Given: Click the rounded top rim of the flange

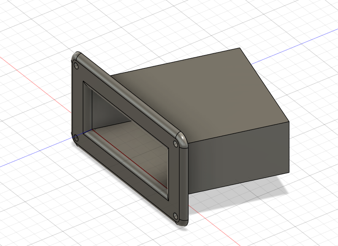Looking at the screenshot, I should coord(129,95).
